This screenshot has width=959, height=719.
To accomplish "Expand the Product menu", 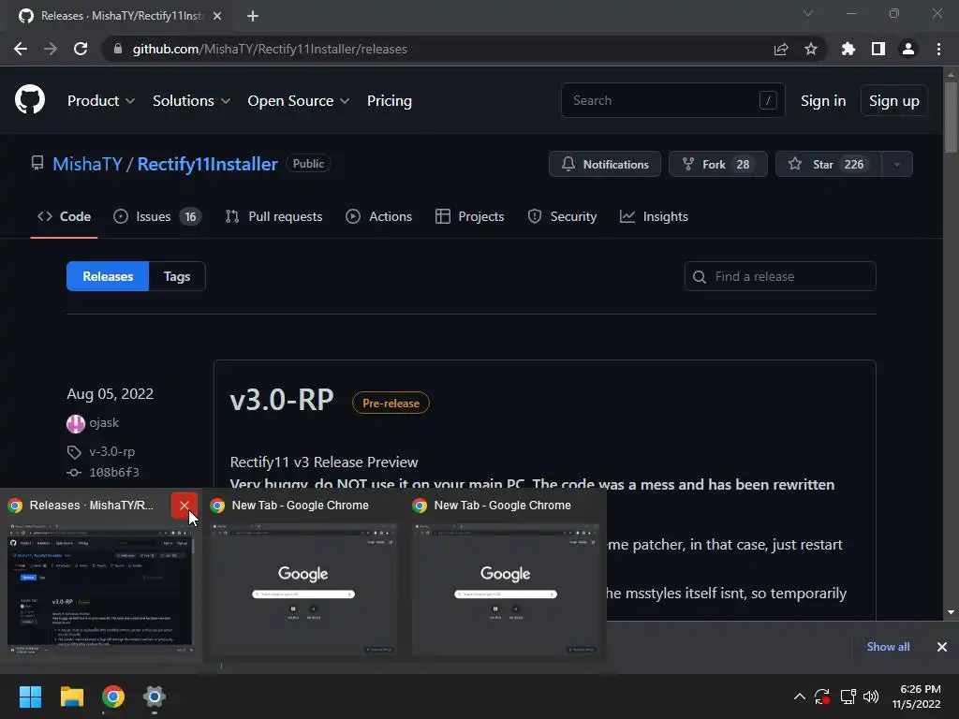I will 101,101.
